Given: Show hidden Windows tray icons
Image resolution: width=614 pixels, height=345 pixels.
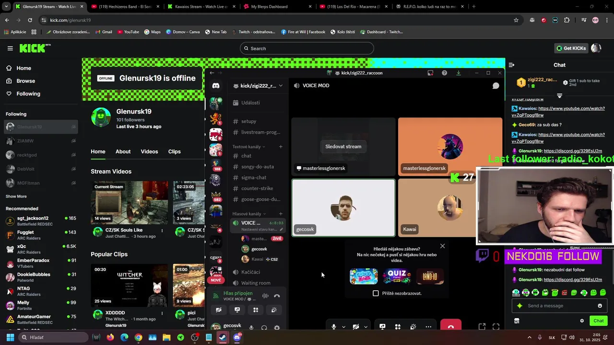Looking at the screenshot, I should 530,337.
